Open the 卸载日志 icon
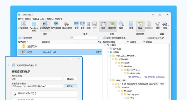The height and width of the screenshot is (100, 187). point(149,24)
